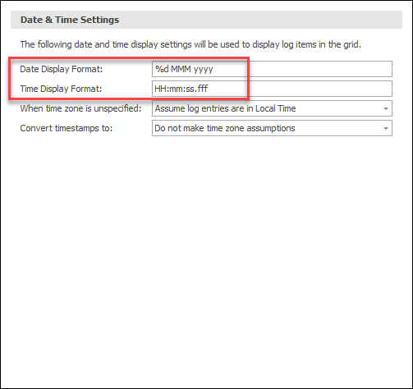
Task: Click the 'Date & Time Settings' header title
Action: [70, 20]
